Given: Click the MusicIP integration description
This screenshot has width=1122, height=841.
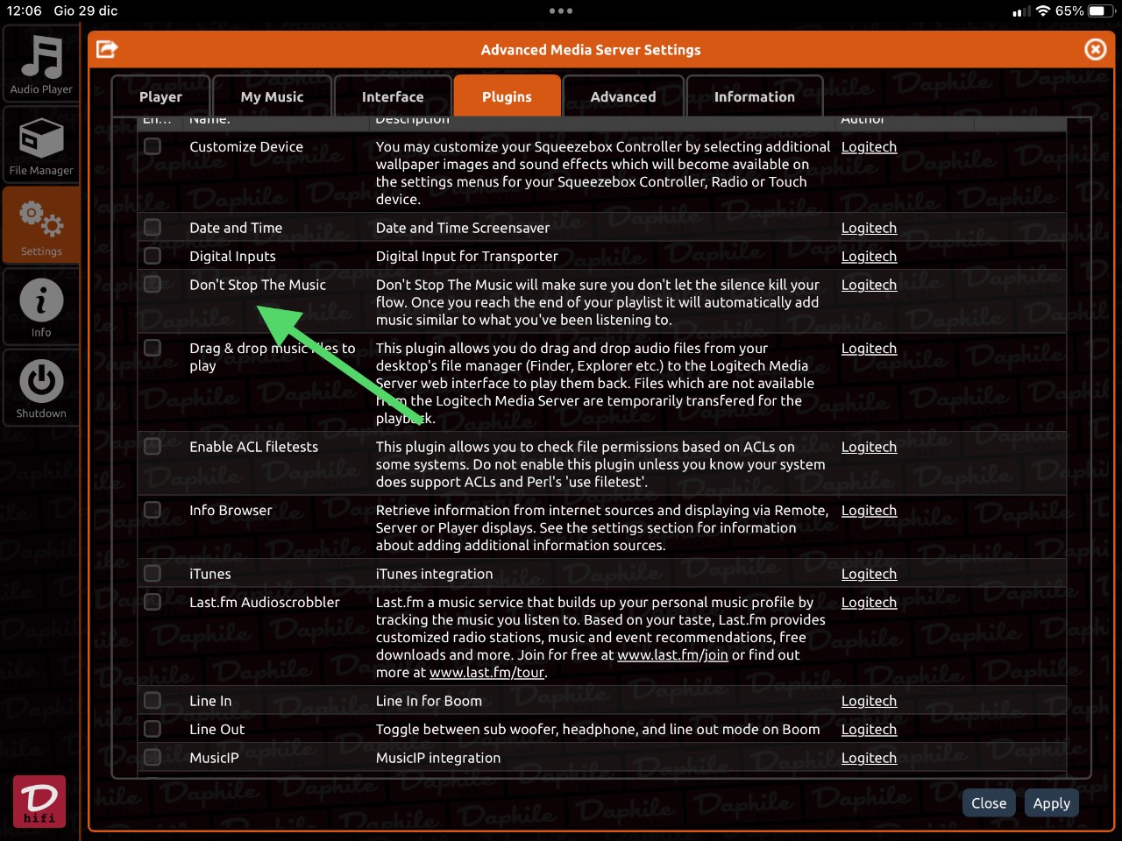Looking at the screenshot, I should click(438, 758).
